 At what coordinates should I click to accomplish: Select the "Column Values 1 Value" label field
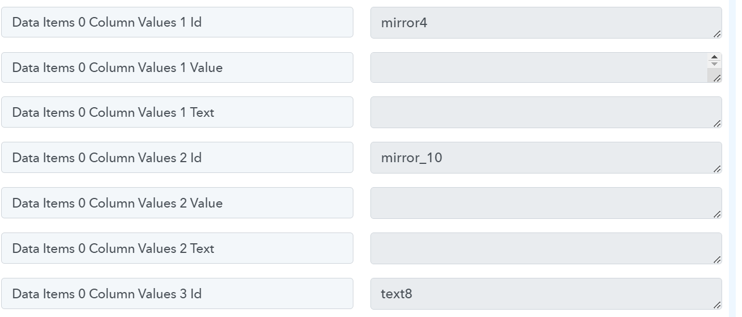[x=177, y=68]
